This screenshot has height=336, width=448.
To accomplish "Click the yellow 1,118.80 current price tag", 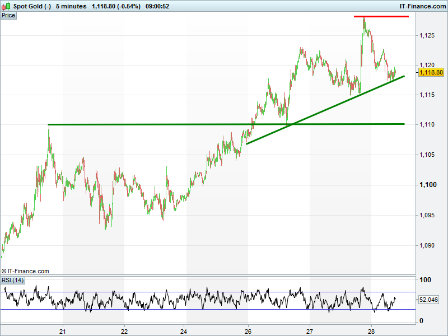I will click(431, 72).
